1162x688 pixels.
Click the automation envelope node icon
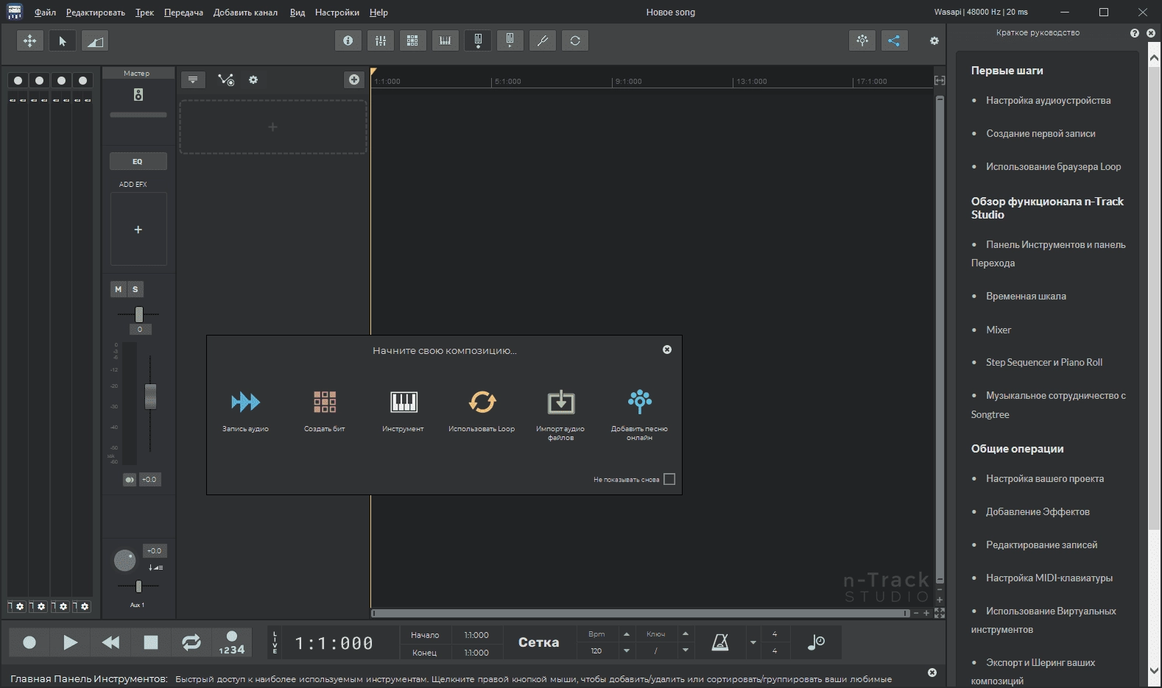(x=226, y=79)
